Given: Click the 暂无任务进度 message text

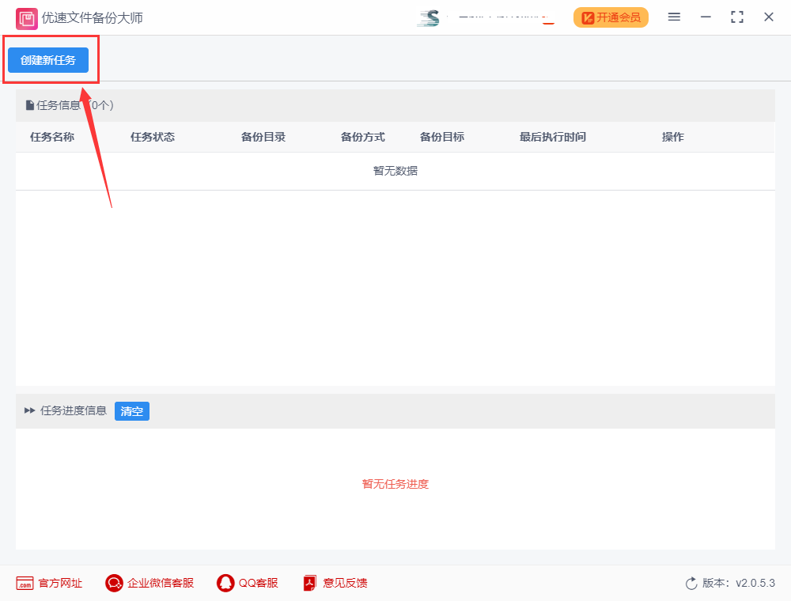Looking at the screenshot, I should tap(394, 483).
